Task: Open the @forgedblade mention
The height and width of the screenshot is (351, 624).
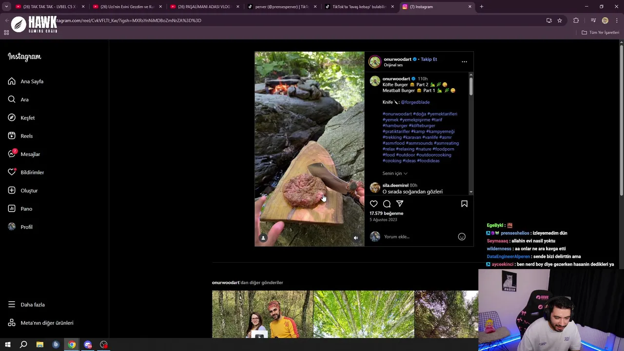Action: (415, 102)
